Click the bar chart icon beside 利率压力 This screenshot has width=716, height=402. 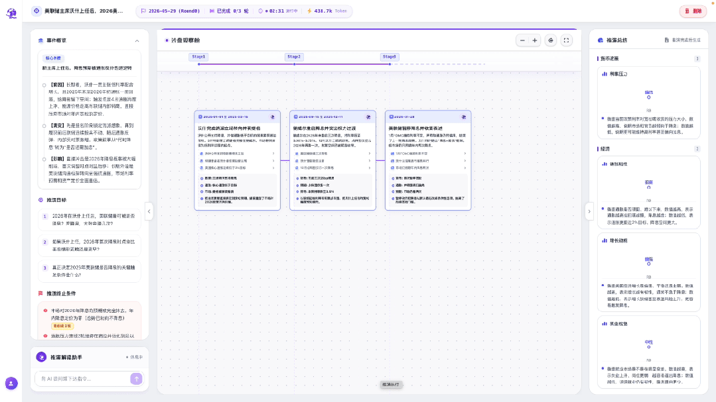pos(605,74)
